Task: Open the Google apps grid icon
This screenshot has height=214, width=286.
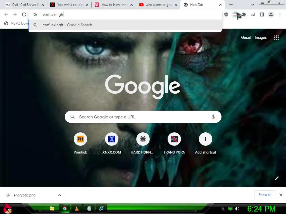Action: (277, 38)
